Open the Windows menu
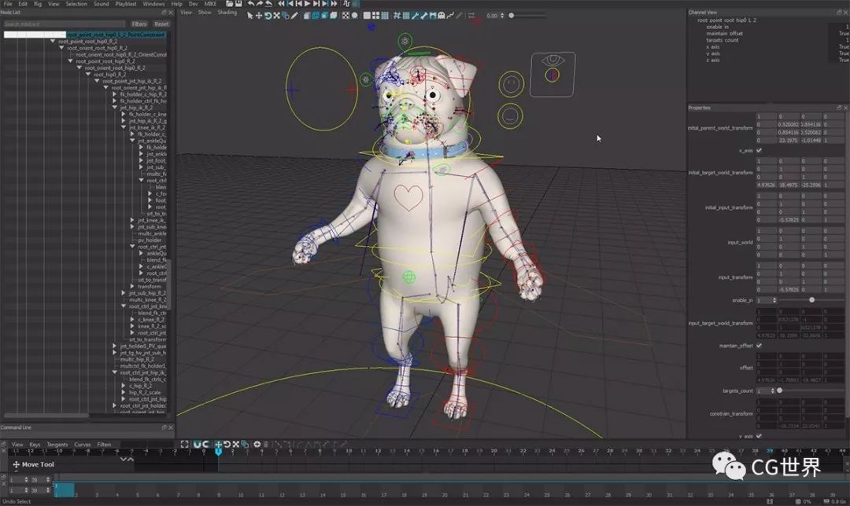850x506 pixels. pos(154,4)
